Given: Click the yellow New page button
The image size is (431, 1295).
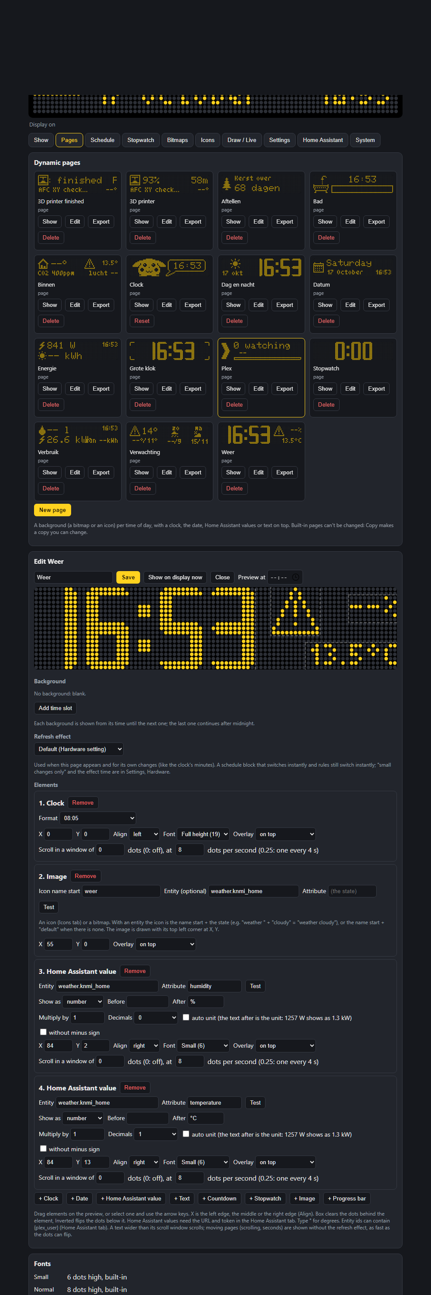Looking at the screenshot, I should 53,510.
